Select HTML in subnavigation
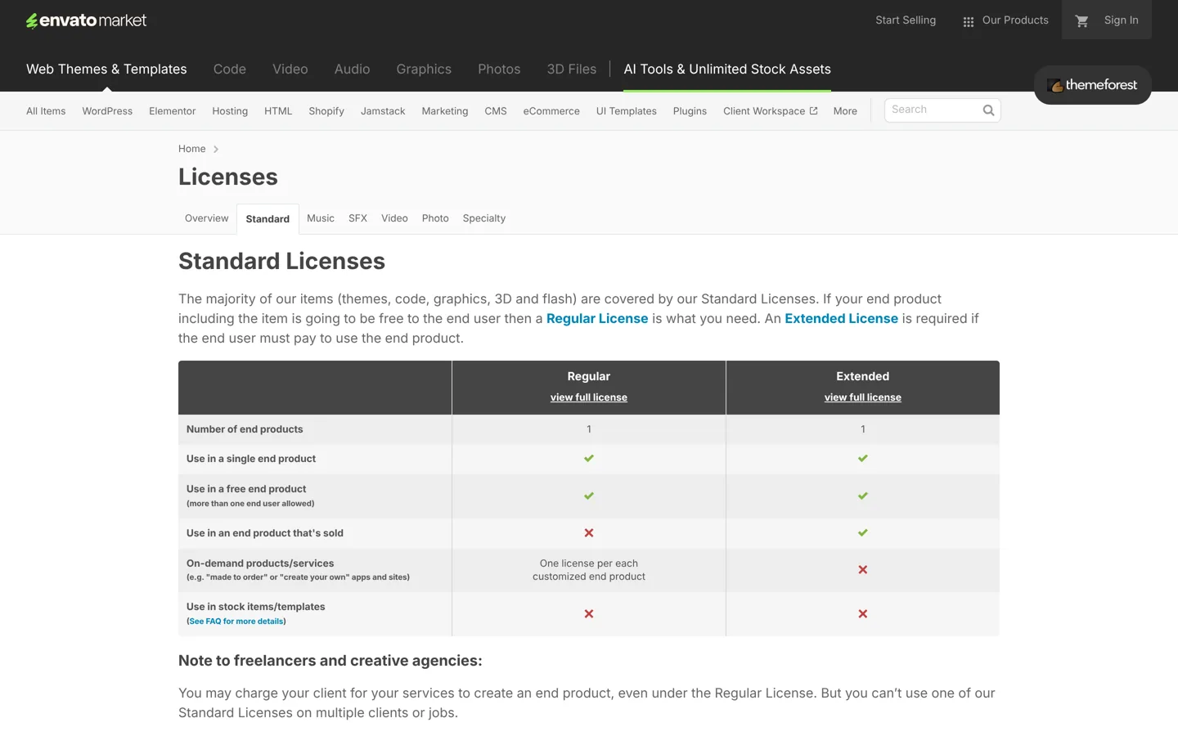Image resolution: width=1178 pixels, height=736 pixels. coord(278,111)
